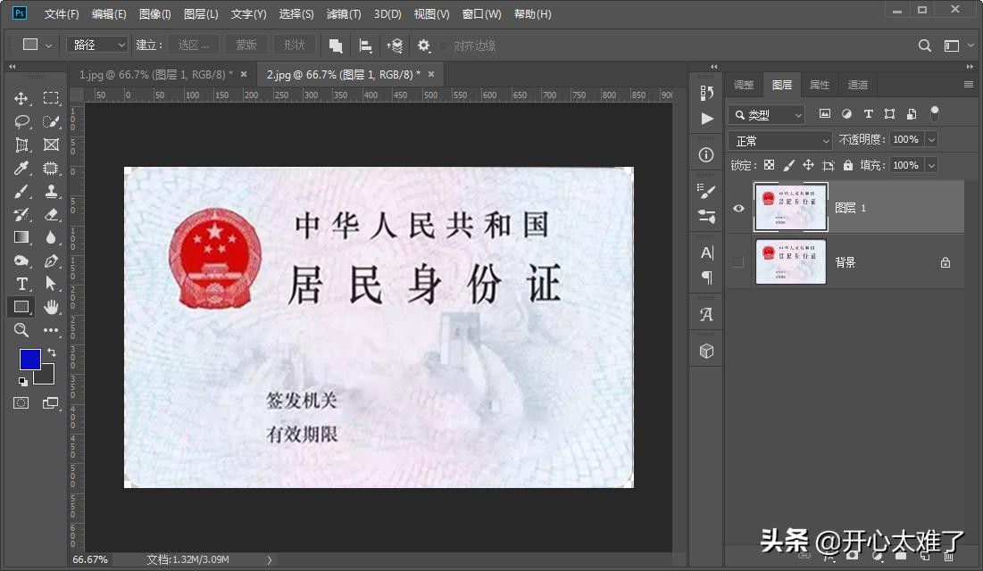
Task: Select the Zoom tool
Action: (21, 330)
